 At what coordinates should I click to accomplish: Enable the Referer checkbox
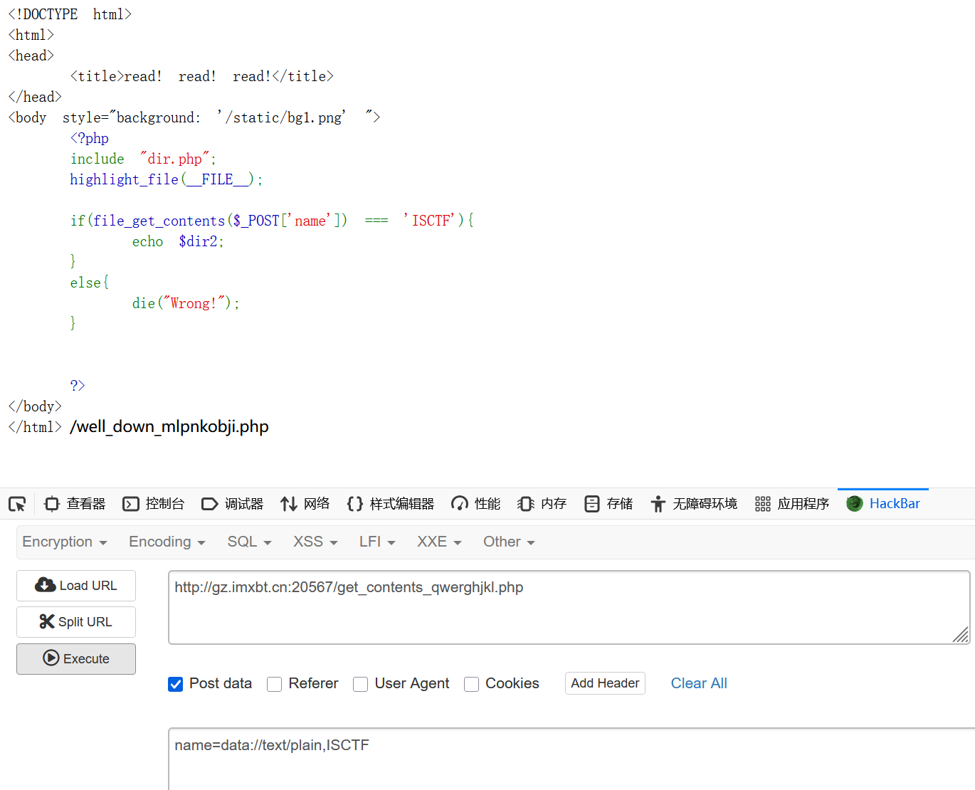pyautogui.click(x=275, y=684)
